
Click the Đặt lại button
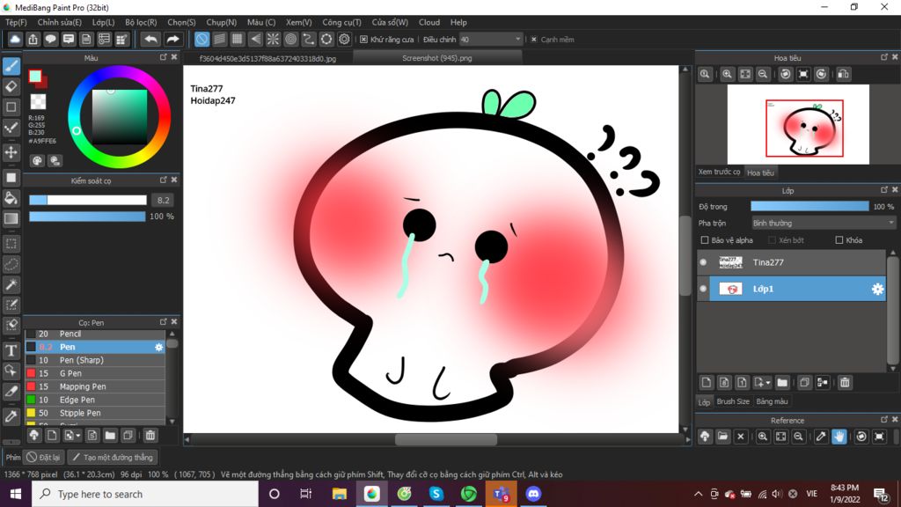[44, 458]
